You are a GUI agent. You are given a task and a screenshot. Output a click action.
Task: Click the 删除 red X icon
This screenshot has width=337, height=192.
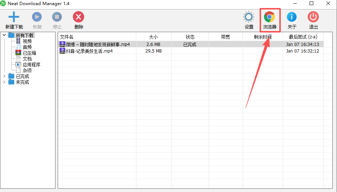[78, 17]
